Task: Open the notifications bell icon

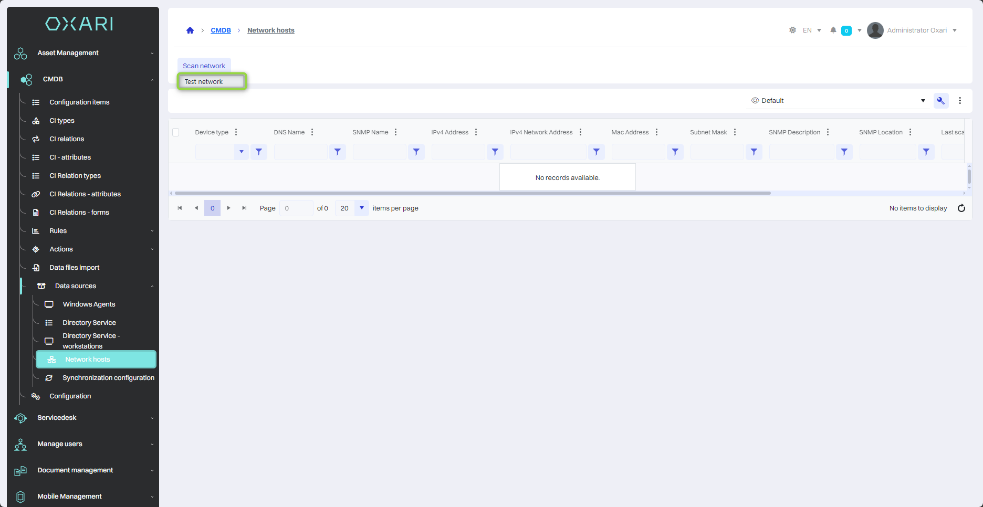Action: 833,30
